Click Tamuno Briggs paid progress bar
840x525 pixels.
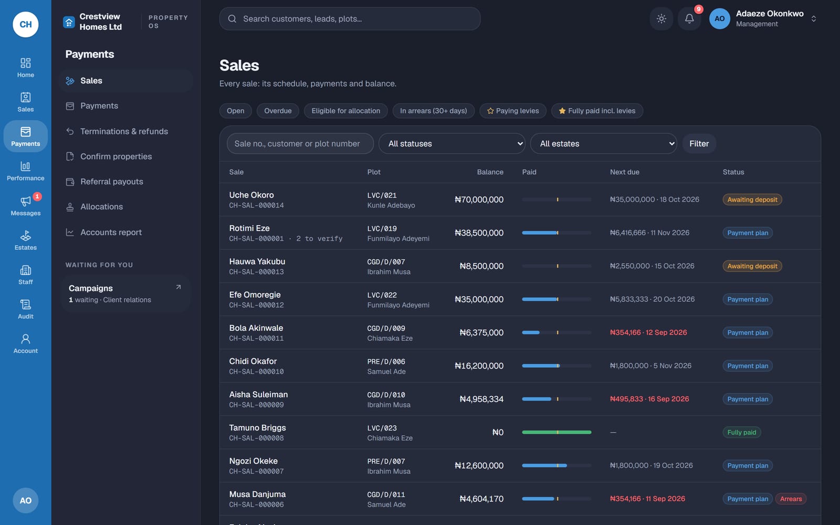[556, 432]
